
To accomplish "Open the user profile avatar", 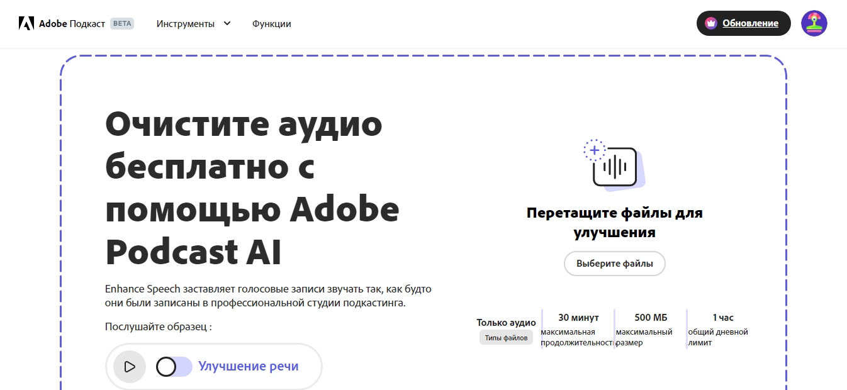I will click(814, 23).
